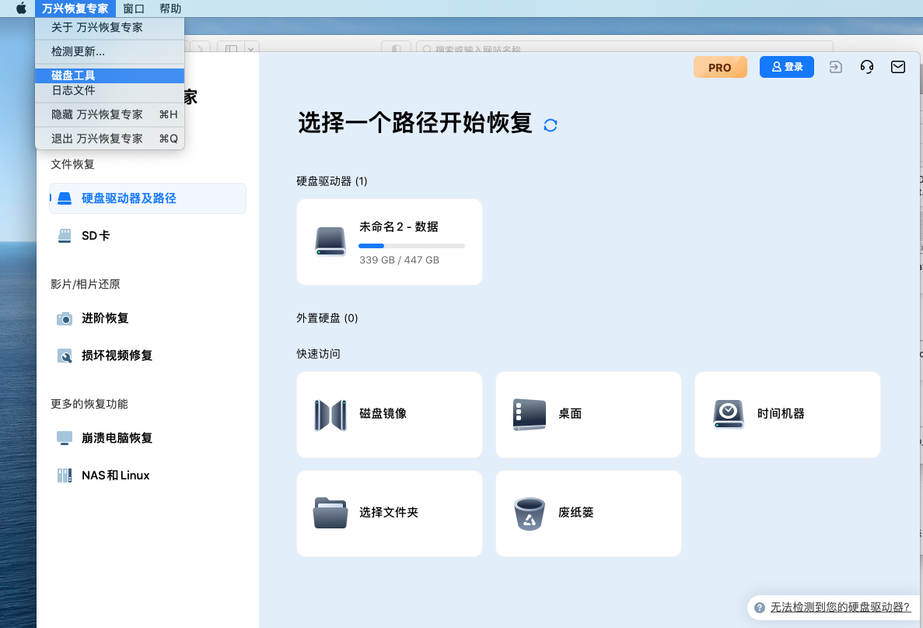Click the Time Machine clock icon
The image size is (923, 628).
tap(728, 414)
